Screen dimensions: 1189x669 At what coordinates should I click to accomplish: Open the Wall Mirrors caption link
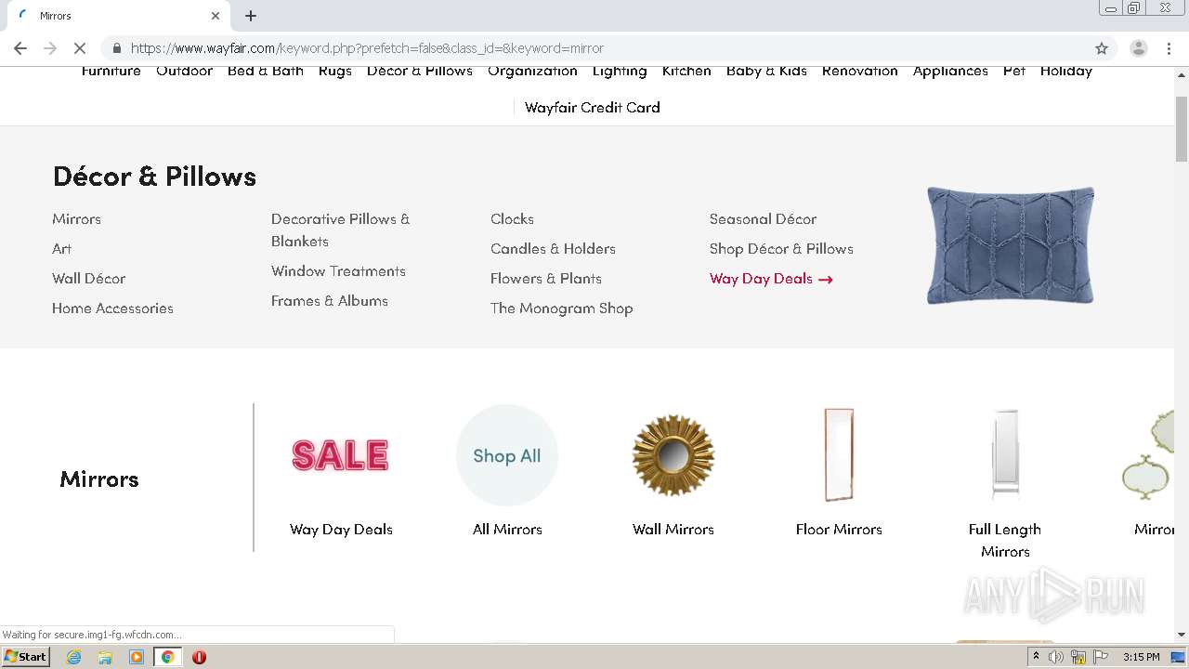coord(673,530)
